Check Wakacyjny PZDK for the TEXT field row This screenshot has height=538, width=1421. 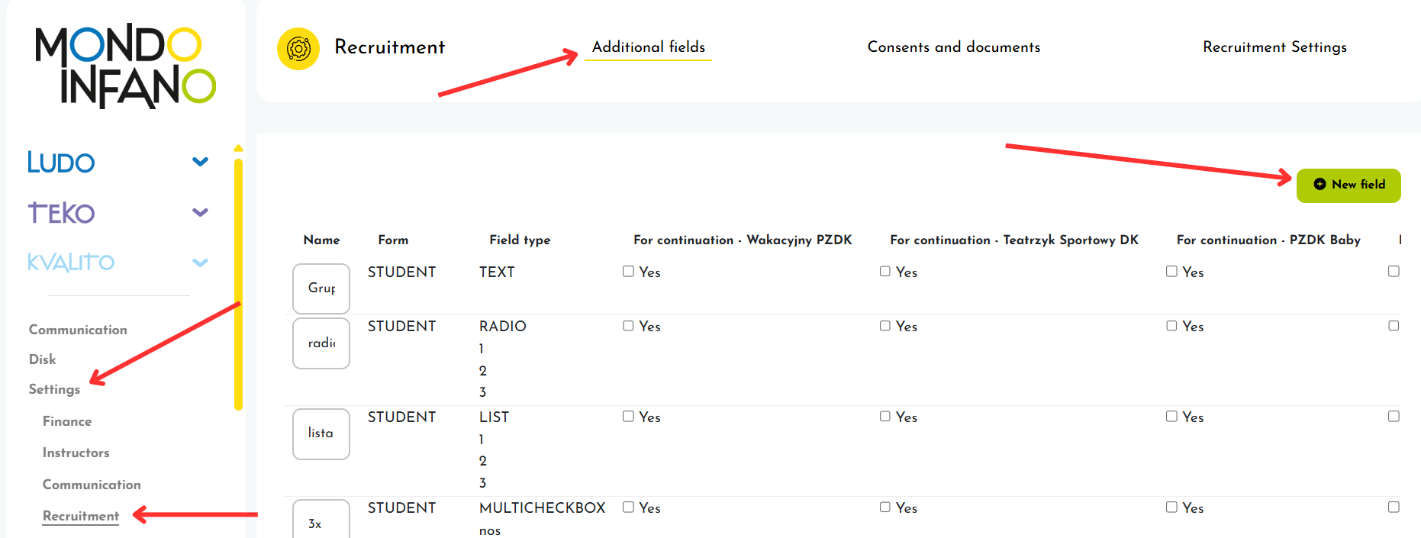pos(628,272)
